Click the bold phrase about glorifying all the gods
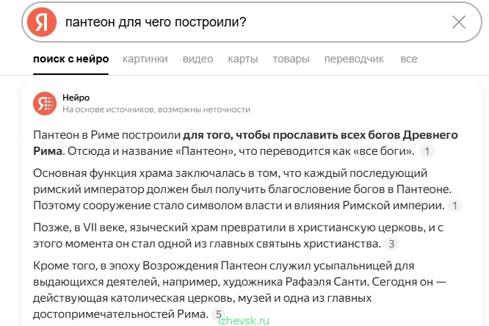The image size is (489, 326). [245, 143]
